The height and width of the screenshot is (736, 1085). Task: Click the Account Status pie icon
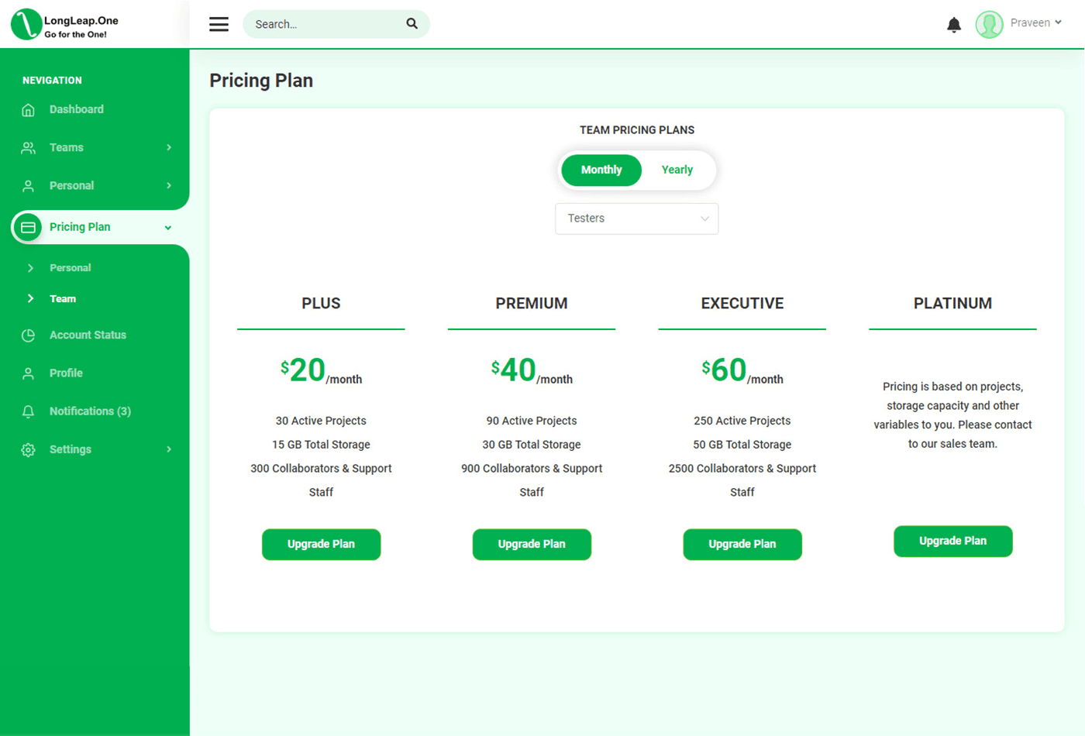point(29,335)
